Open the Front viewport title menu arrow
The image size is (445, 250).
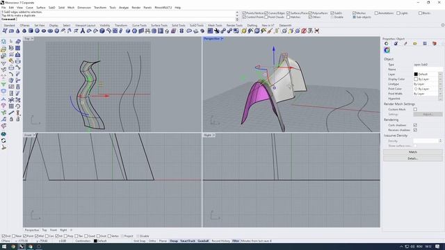(x=34, y=135)
